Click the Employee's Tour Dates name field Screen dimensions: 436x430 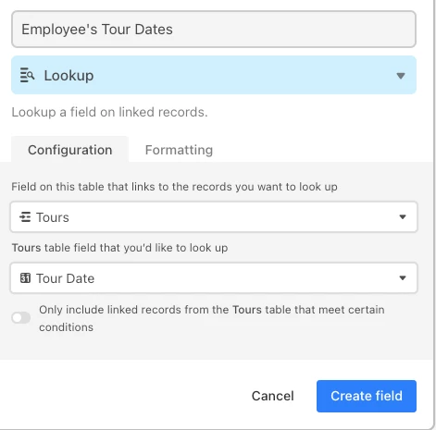click(214, 30)
